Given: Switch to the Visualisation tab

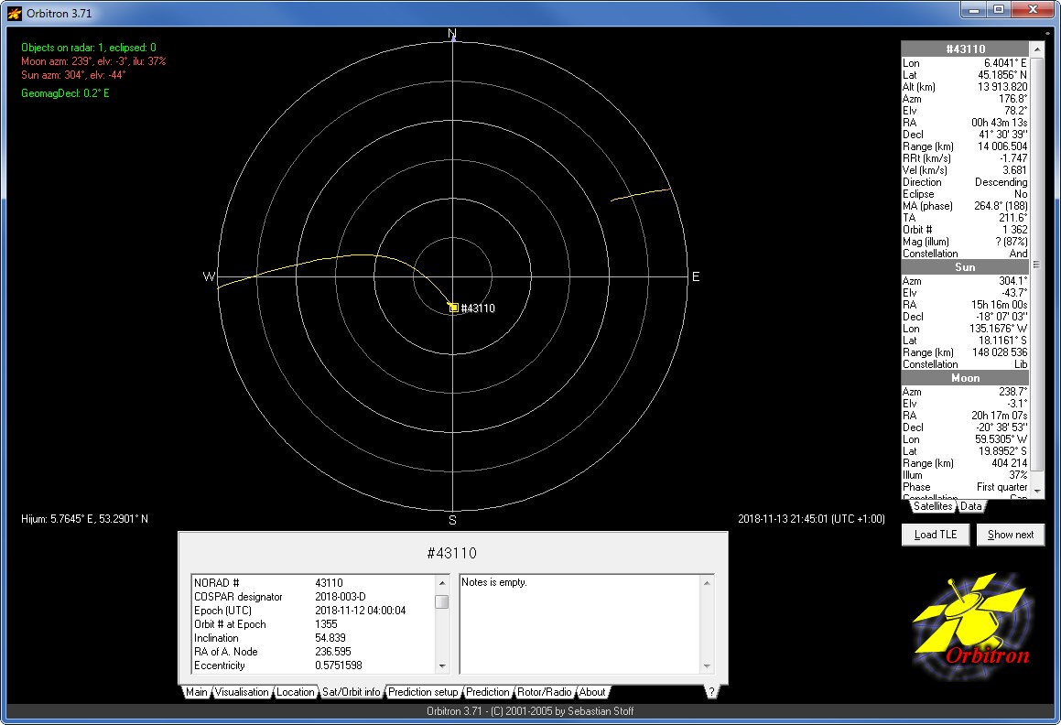Looking at the screenshot, I should pos(242,692).
